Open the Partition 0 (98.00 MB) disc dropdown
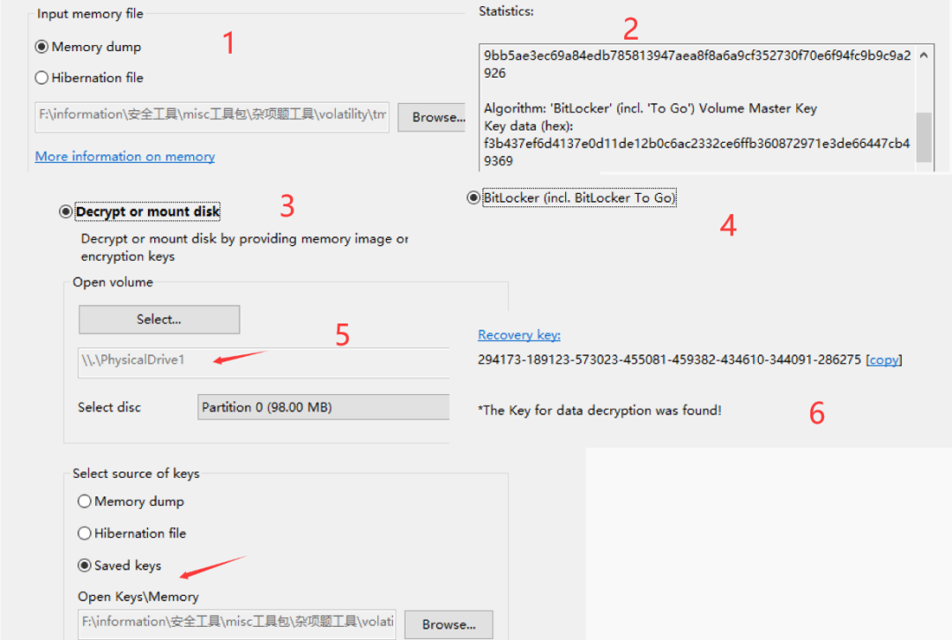 click(324, 406)
